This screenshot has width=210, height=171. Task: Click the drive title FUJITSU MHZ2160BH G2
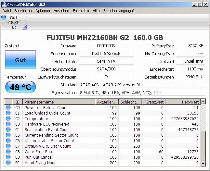pyautogui.click(x=105, y=37)
